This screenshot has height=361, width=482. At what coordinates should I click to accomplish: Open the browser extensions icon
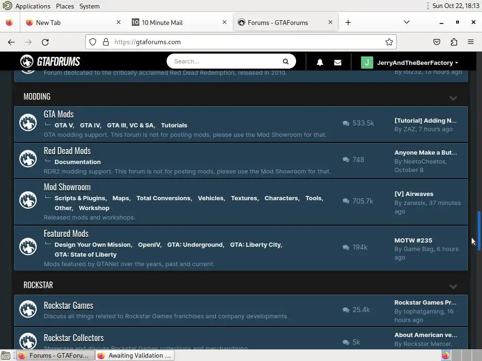(x=454, y=42)
